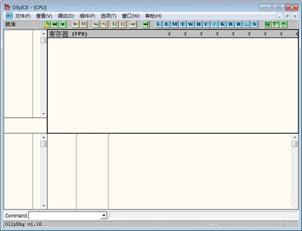Image resolution: width=302 pixels, height=231 pixels.
Task: Show Windows list using the W button
Action: [x=190, y=24]
